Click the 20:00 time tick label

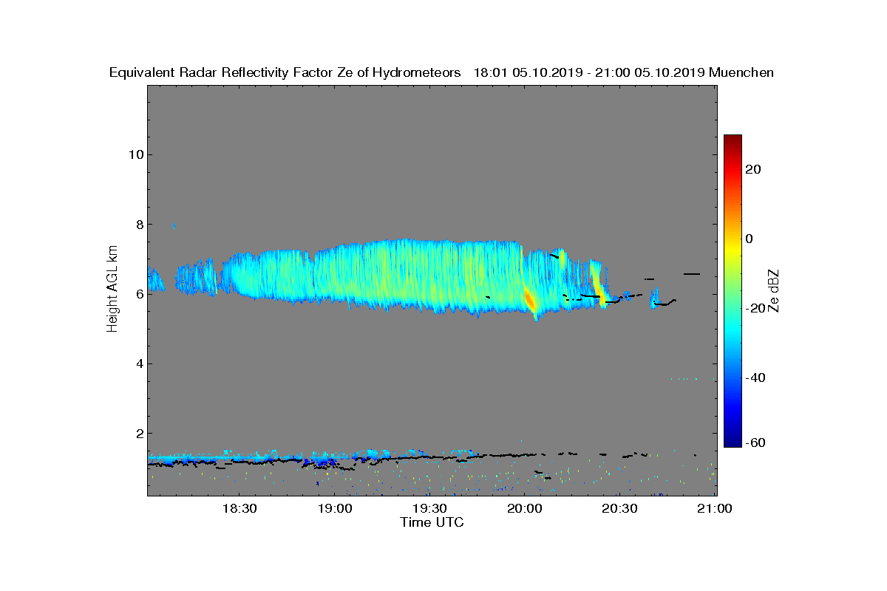(525, 508)
